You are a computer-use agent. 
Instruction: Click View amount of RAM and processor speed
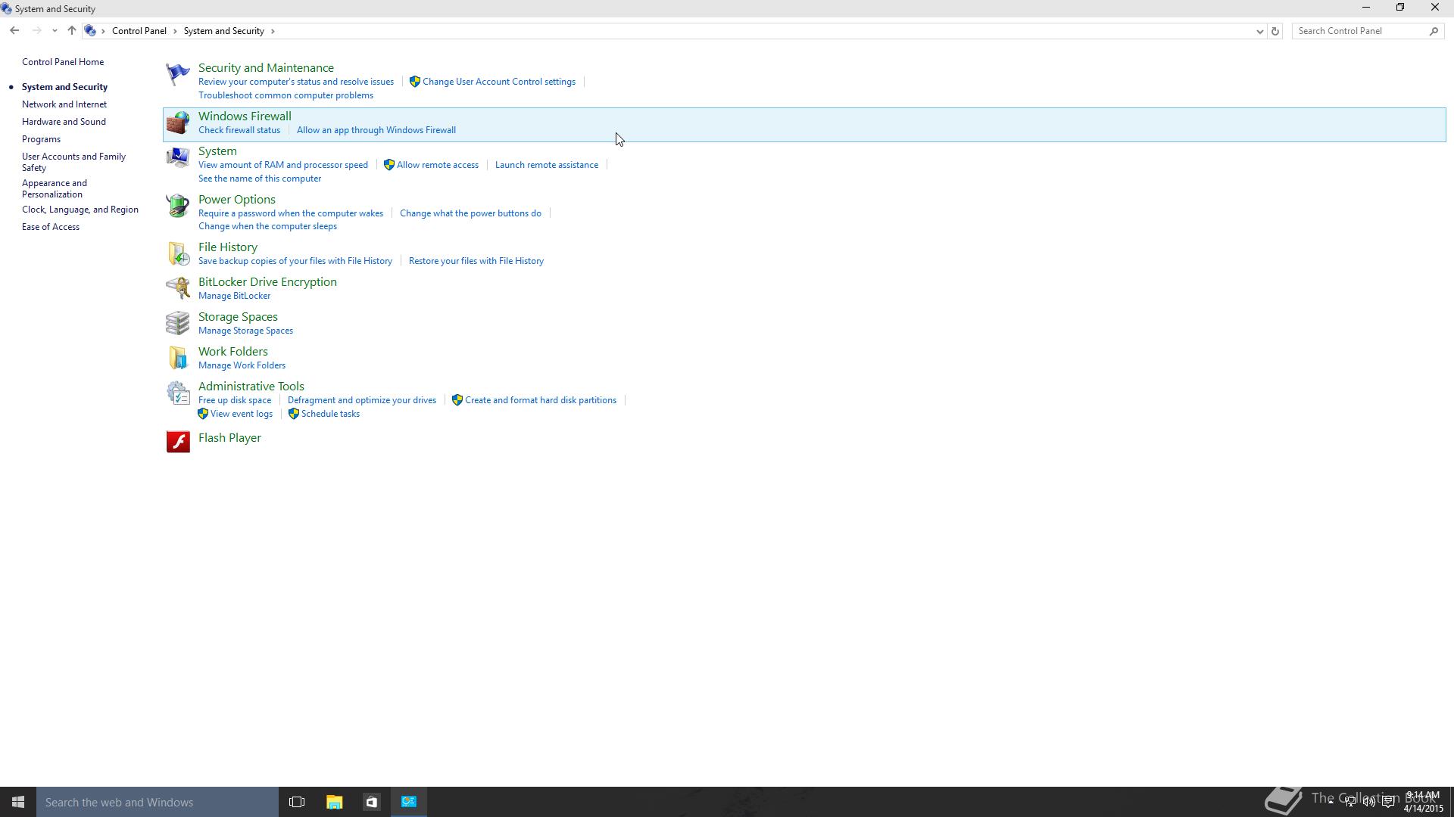pos(283,165)
